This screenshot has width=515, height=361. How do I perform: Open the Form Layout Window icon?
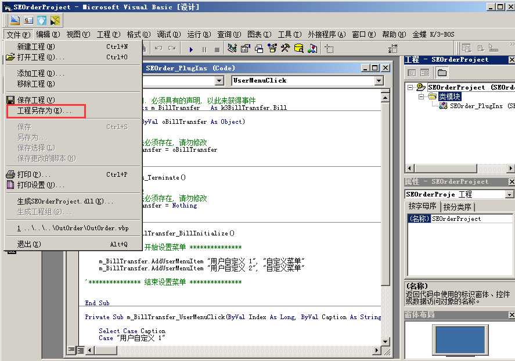(x=259, y=49)
